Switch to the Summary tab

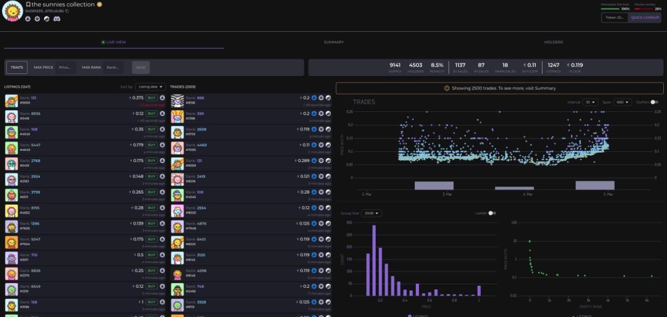(333, 42)
